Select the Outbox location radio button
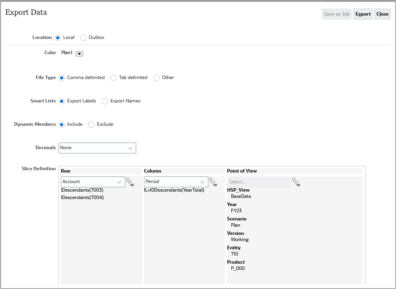This screenshot has width=396, height=289. click(x=83, y=37)
